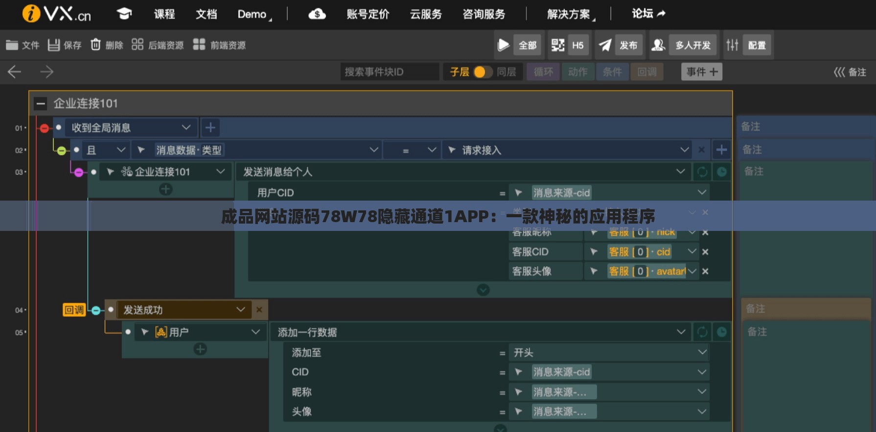The image size is (876, 432).
Task: Toggle green node on row 02
Action: pos(62,151)
